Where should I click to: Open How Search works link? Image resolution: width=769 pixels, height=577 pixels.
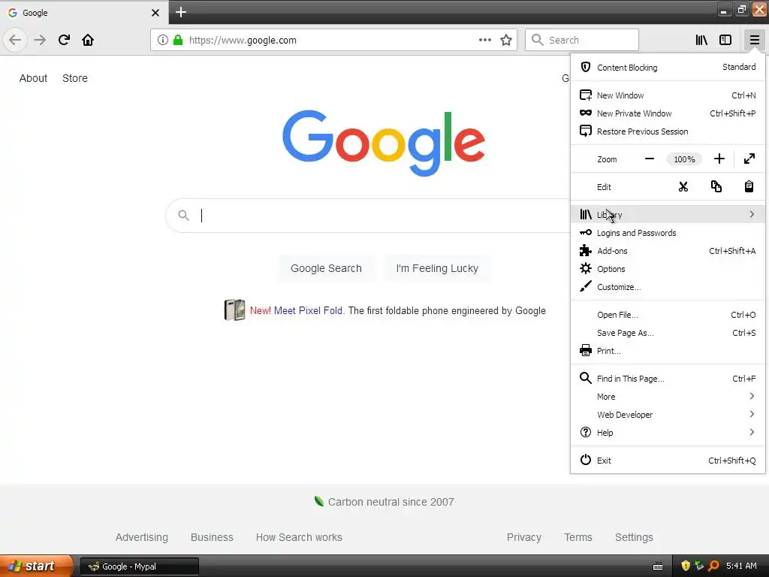pyautogui.click(x=299, y=537)
